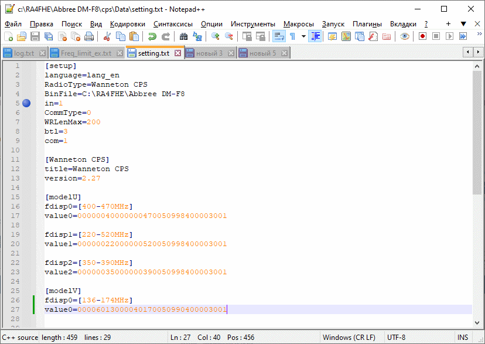Paste from clipboard toolbar icon

point(134,36)
